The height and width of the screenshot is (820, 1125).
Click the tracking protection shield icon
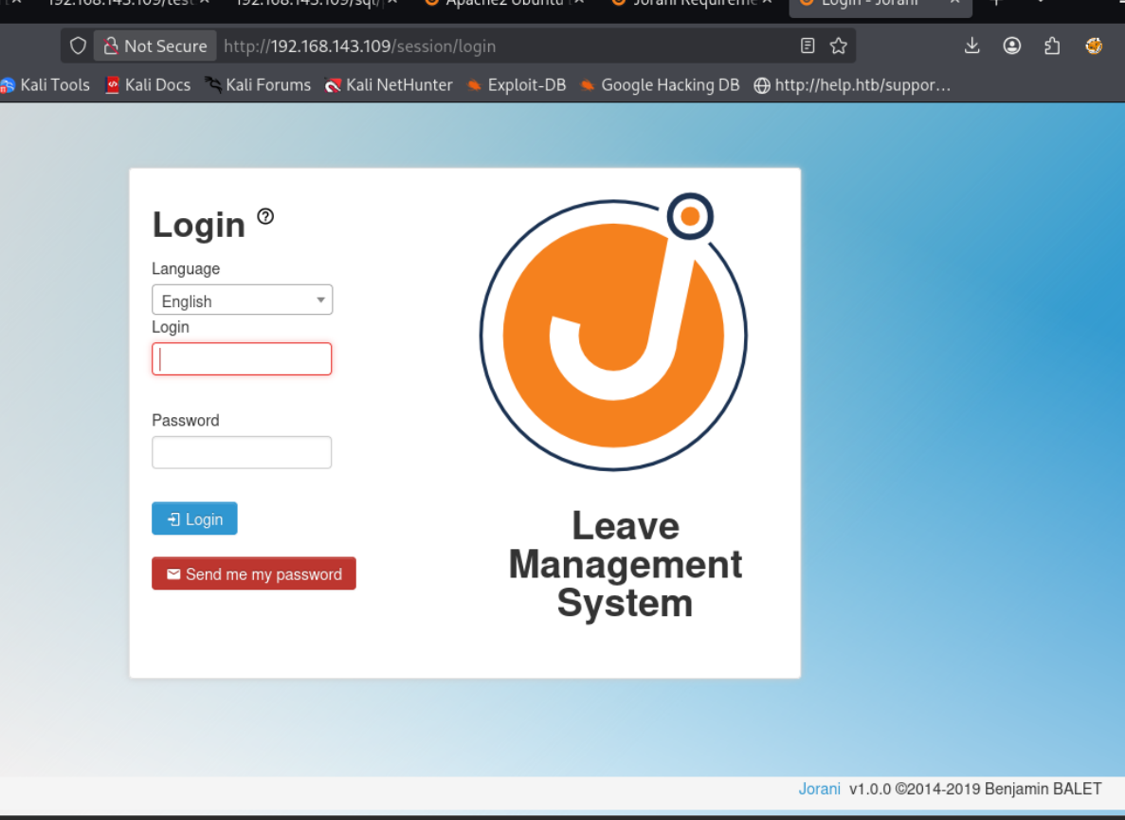pos(79,46)
